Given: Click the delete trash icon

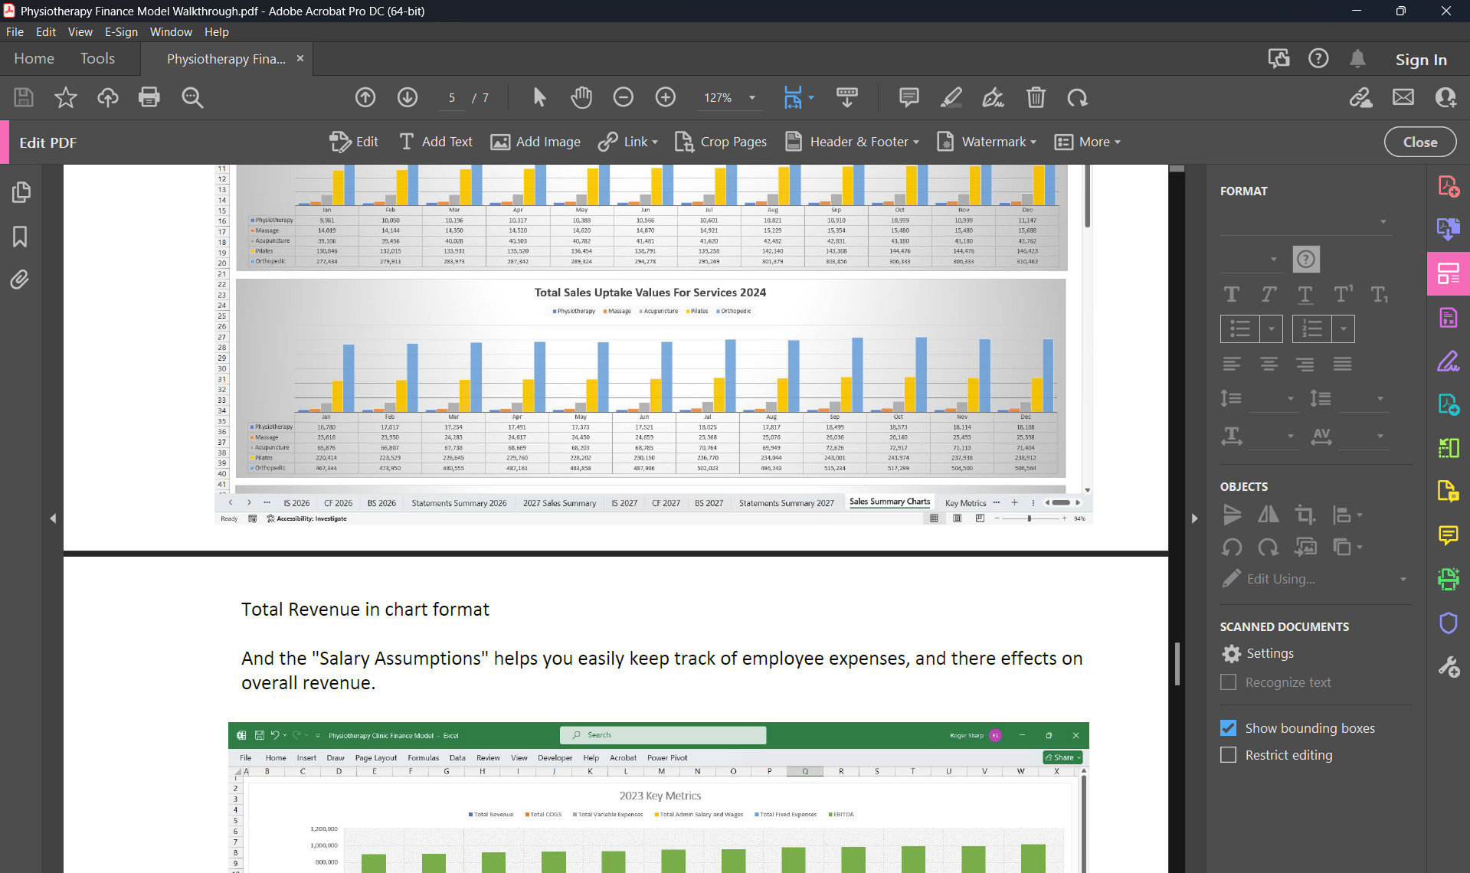Looking at the screenshot, I should pyautogui.click(x=1036, y=97).
